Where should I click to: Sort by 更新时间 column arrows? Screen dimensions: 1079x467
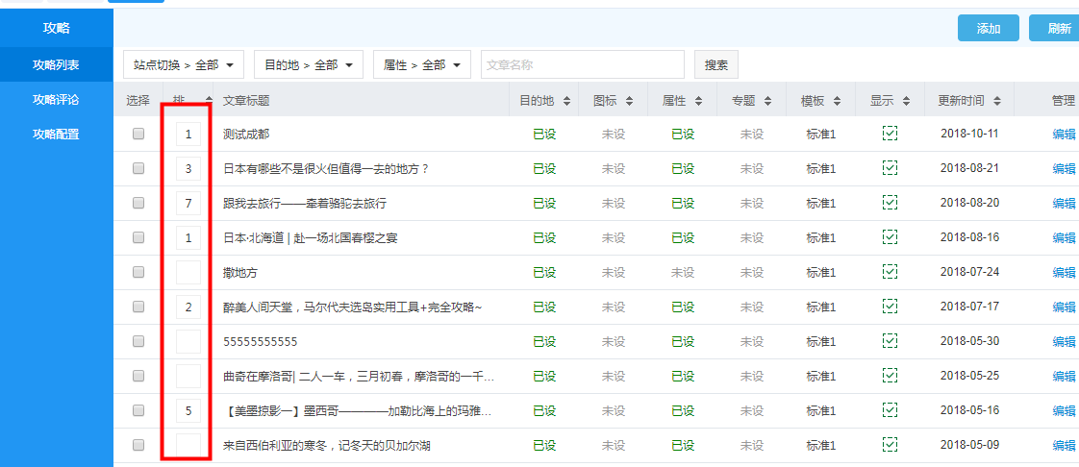coord(997,101)
